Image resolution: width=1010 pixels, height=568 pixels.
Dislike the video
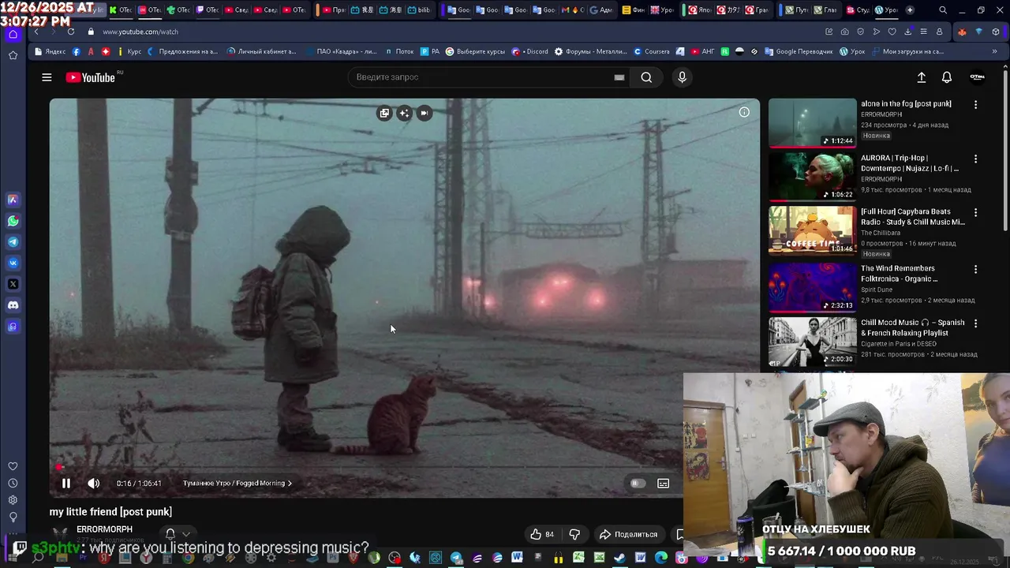[x=574, y=534]
